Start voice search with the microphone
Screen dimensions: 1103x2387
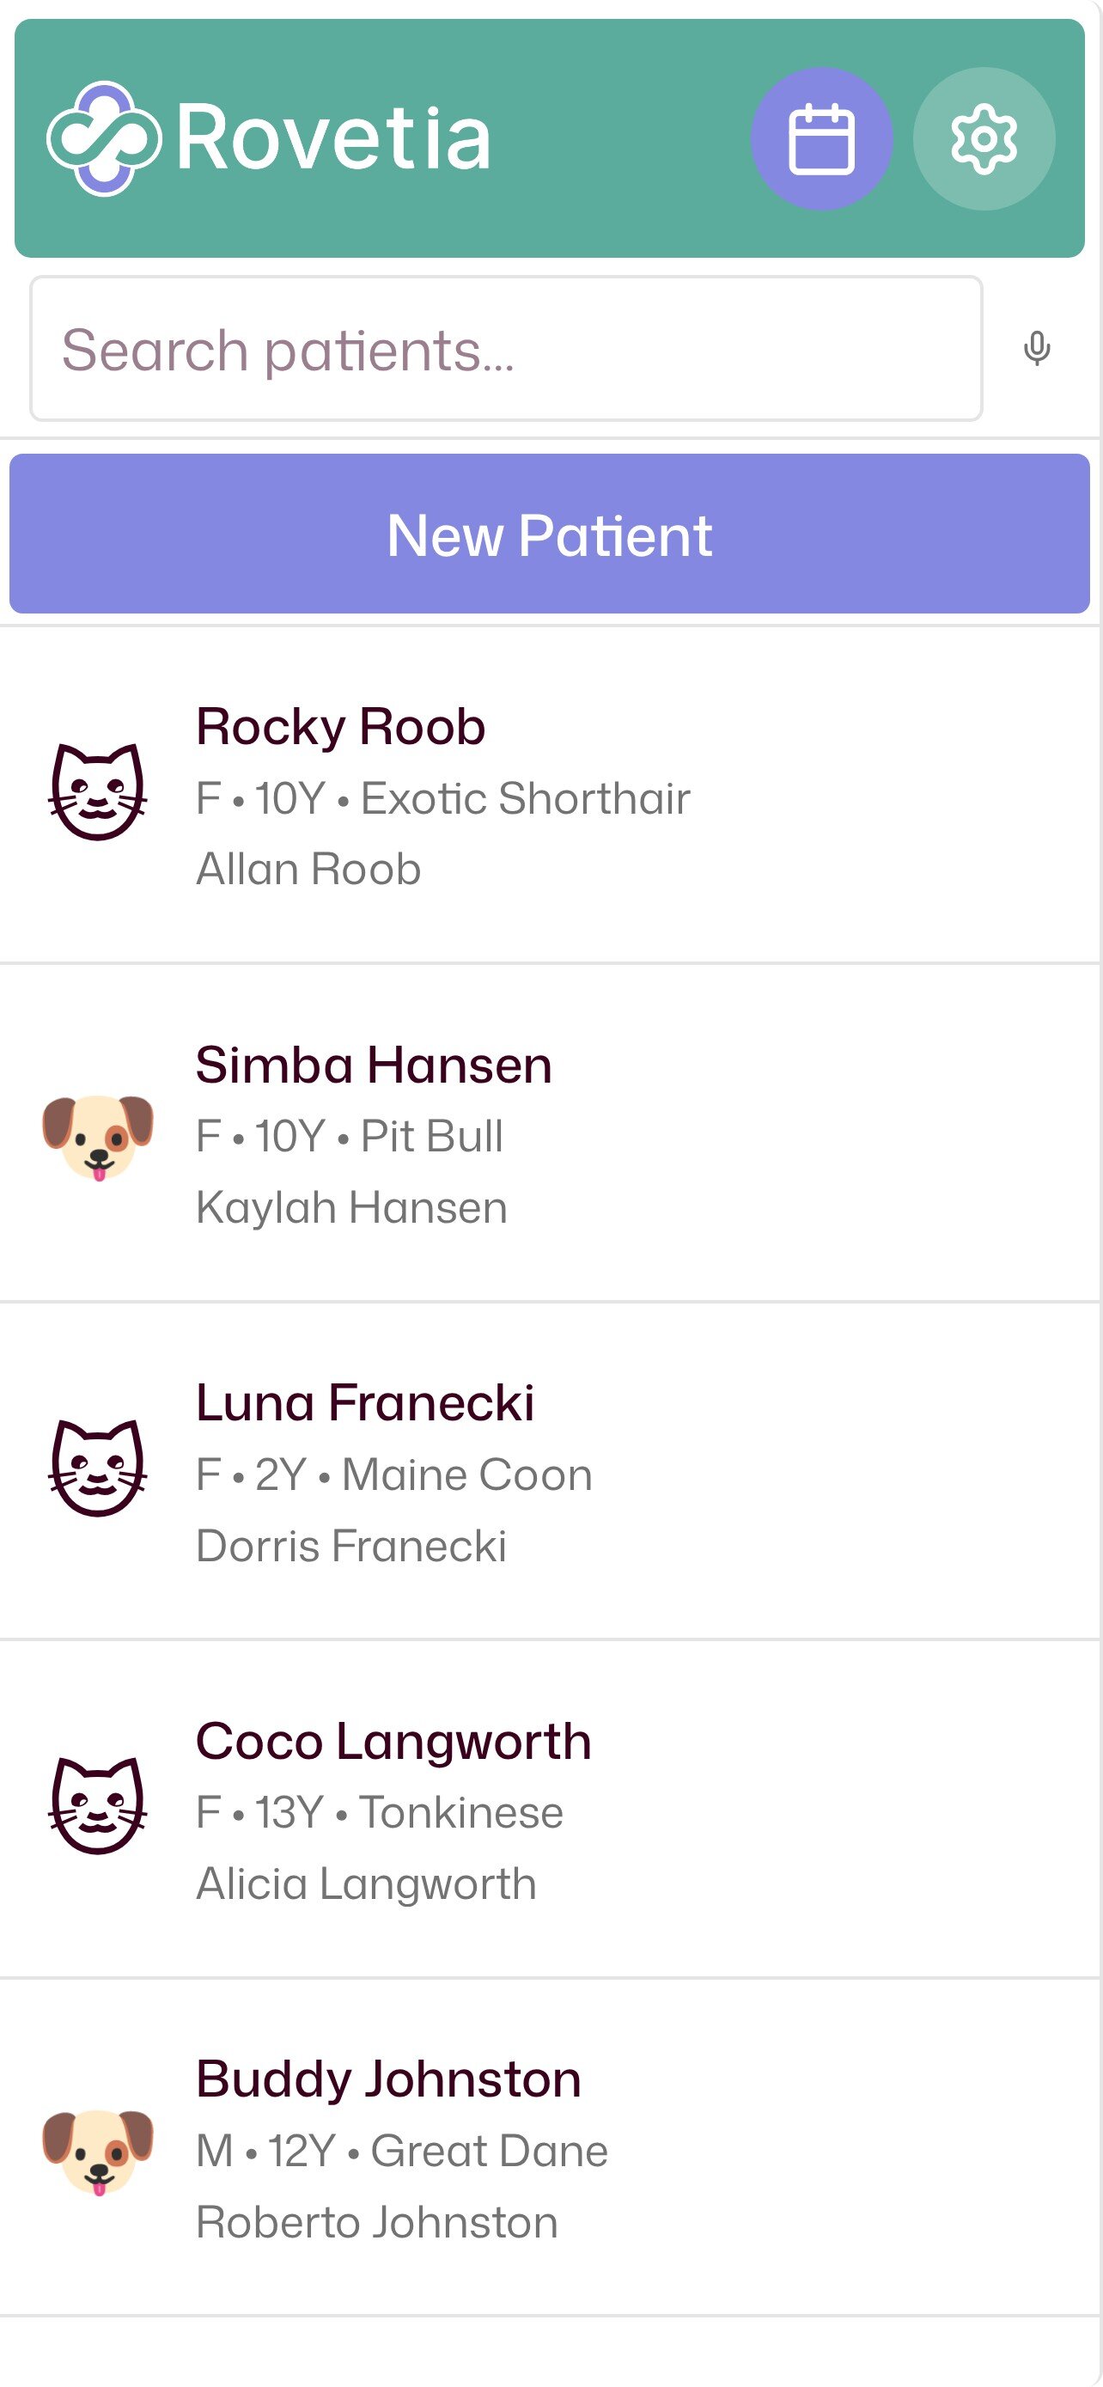[1036, 350]
